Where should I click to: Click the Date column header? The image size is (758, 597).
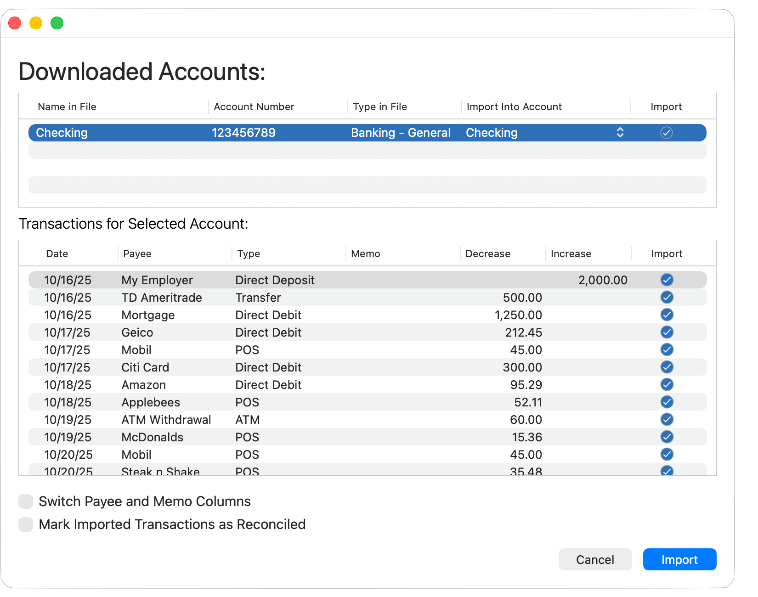[56, 253]
